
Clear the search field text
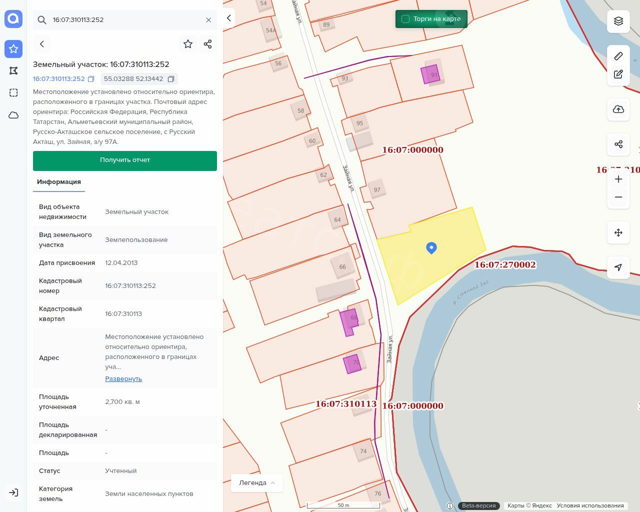pos(208,20)
